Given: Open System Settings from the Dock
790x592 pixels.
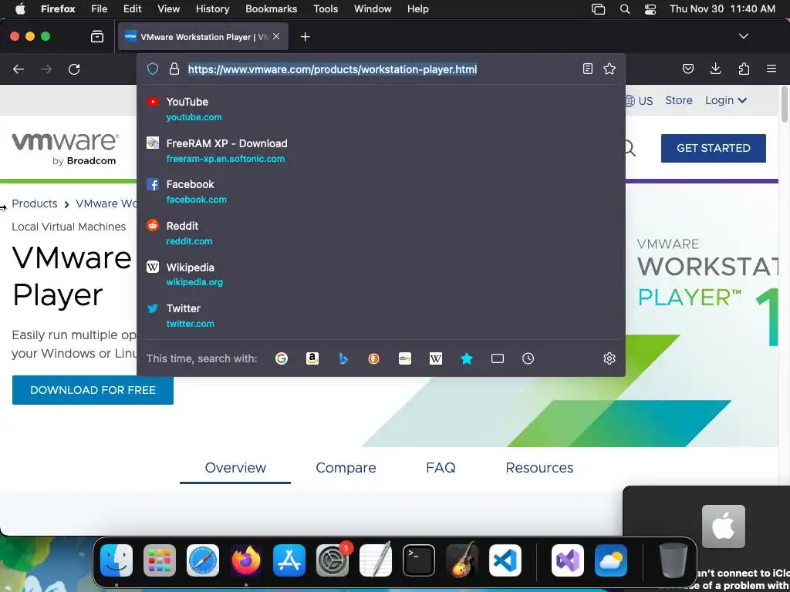Looking at the screenshot, I should tap(333, 560).
